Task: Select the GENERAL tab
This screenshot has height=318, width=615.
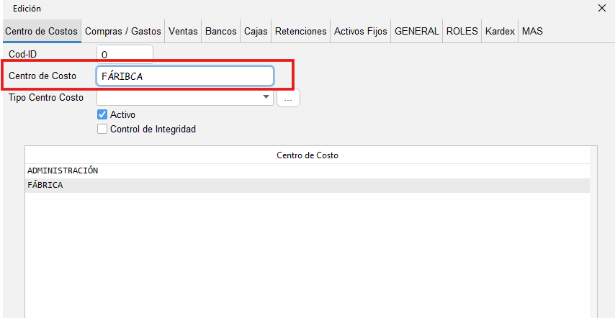Action: point(416,32)
